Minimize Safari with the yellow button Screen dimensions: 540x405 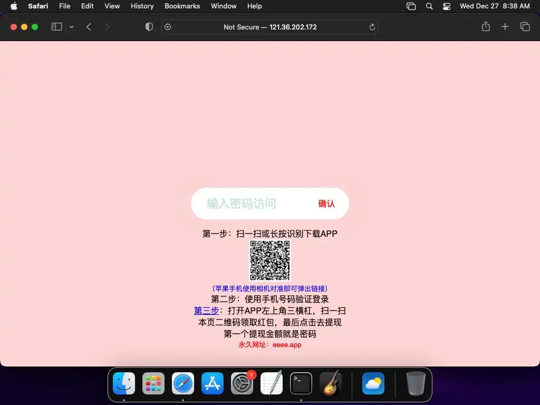point(24,27)
